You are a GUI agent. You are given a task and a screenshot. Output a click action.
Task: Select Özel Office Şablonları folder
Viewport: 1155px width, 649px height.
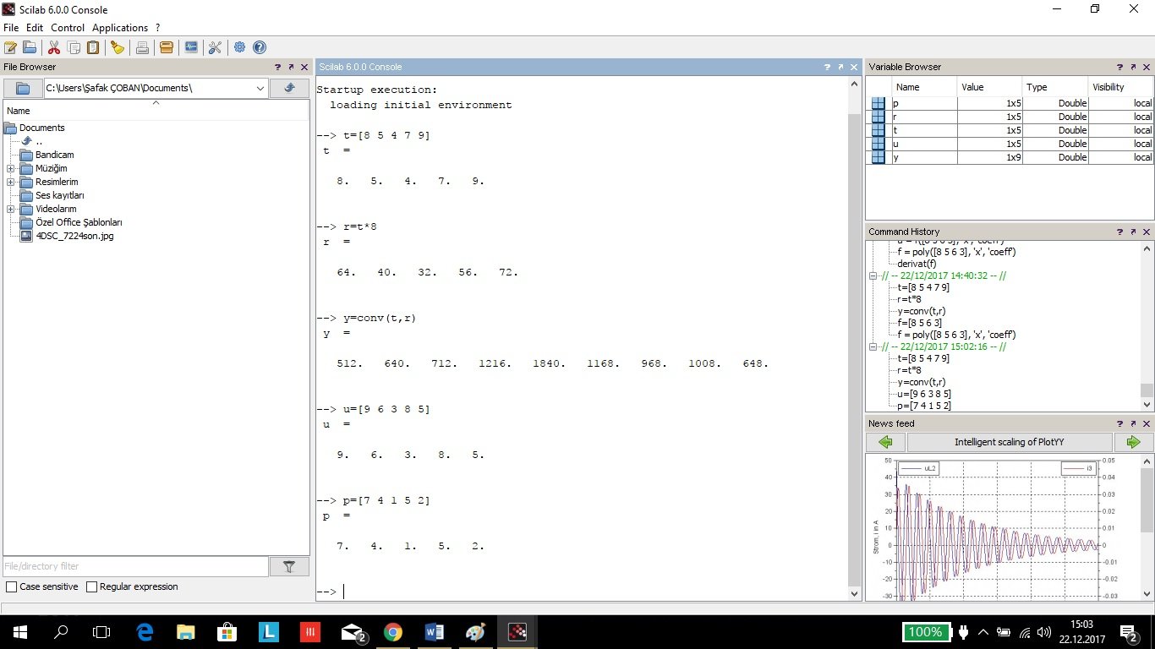tap(79, 222)
